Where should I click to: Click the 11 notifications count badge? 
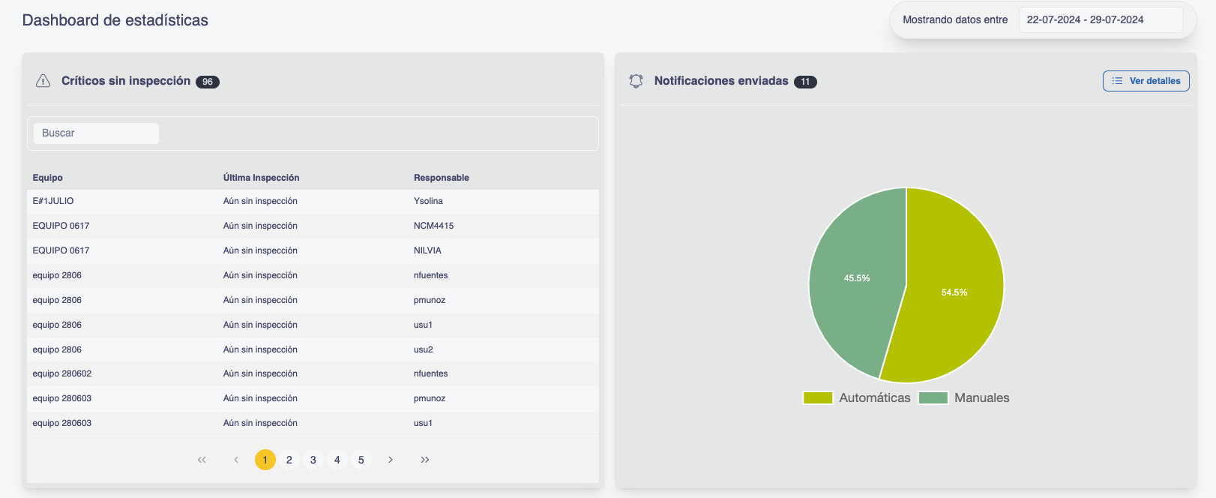click(x=805, y=82)
